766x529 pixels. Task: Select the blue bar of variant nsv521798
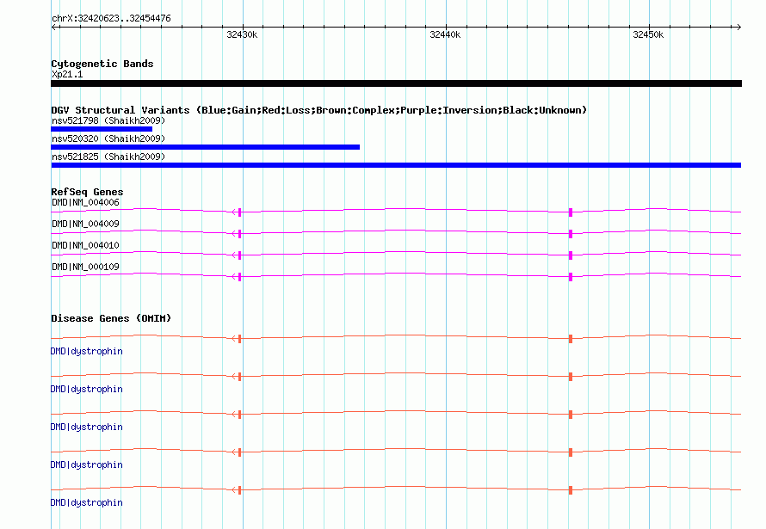[102, 129]
